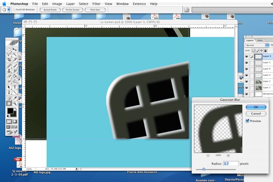The width and height of the screenshot is (273, 182).
Task: Select the Crop tool
Action: [9, 60]
